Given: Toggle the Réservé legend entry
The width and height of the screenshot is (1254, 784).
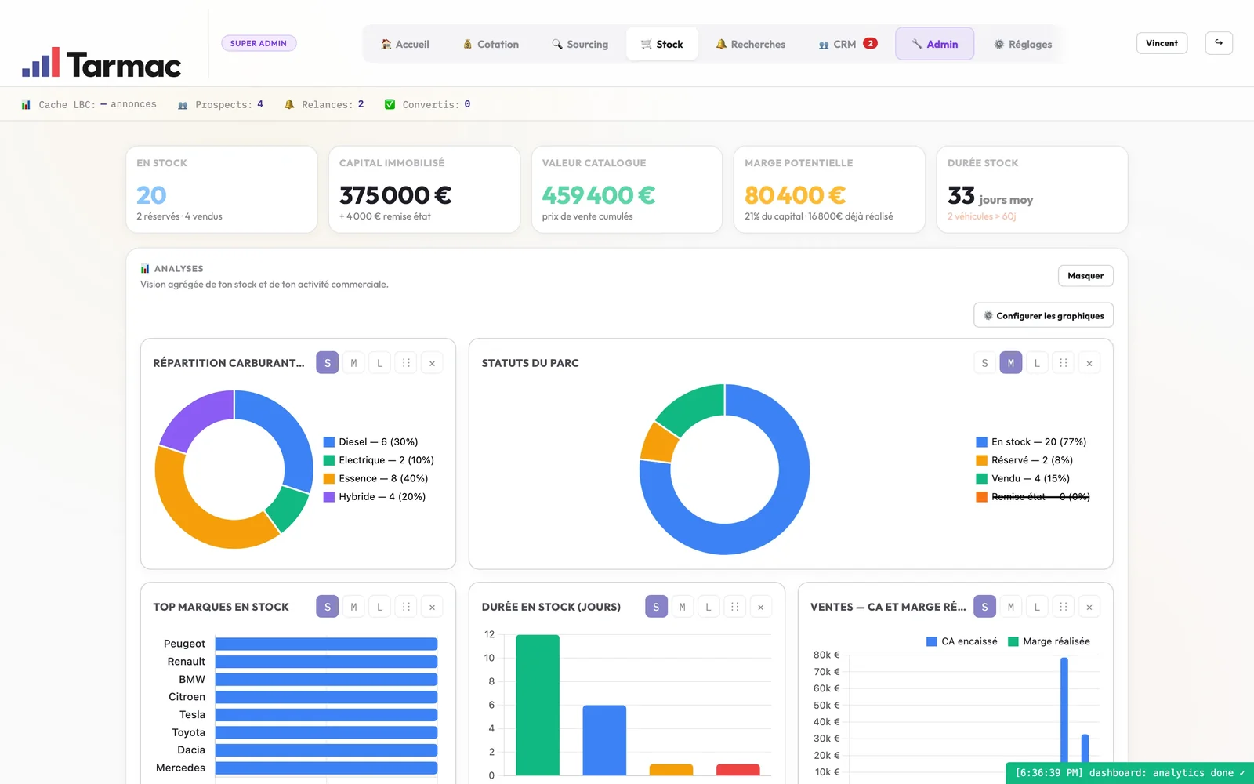Looking at the screenshot, I should (1024, 460).
